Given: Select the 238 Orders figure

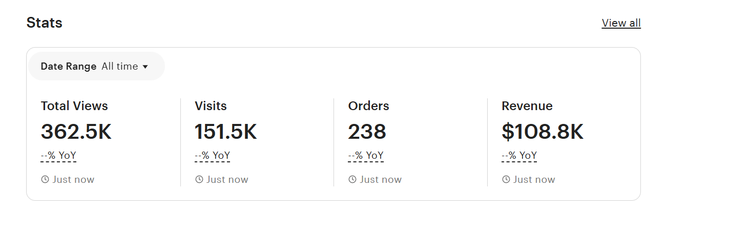Looking at the screenshot, I should pyautogui.click(x=367, y=132).
